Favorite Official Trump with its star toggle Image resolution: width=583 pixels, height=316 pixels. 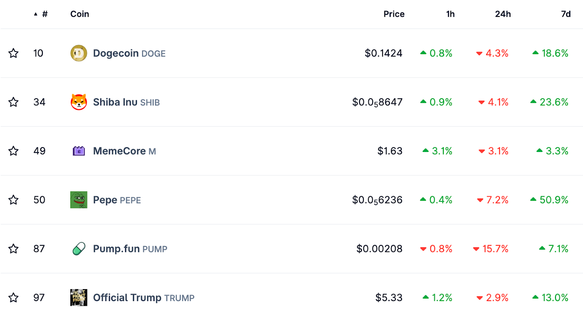[13, 297]
